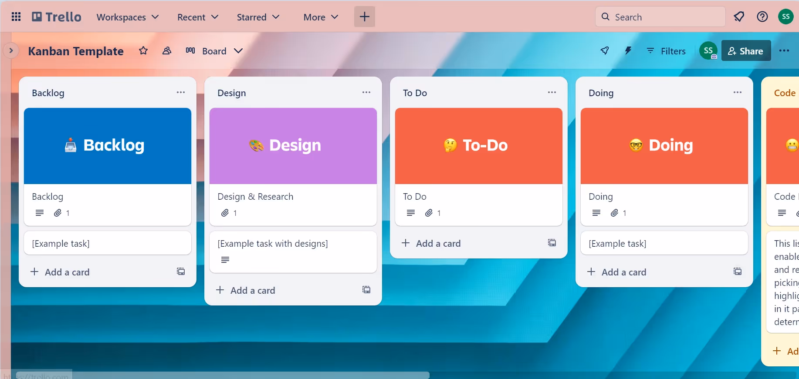Expand the Workspaces dropdown
Viewport: 799px width, 379px height.
click(x=128, y=17)
